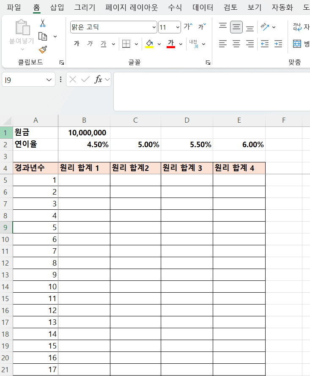
Task: Click the Borders icon in font group
Action: (x=126, y=44)
